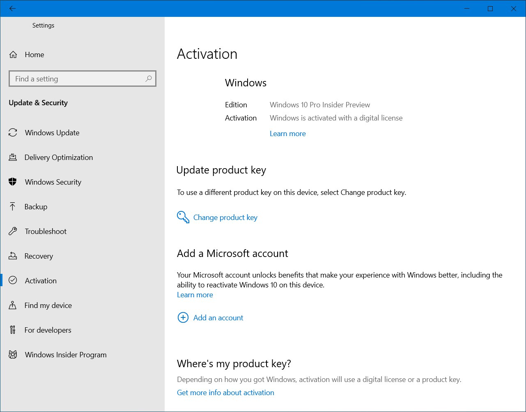This screenshot has width=526, height=412.
Task: Click the Change product key link
Action: 225,218
